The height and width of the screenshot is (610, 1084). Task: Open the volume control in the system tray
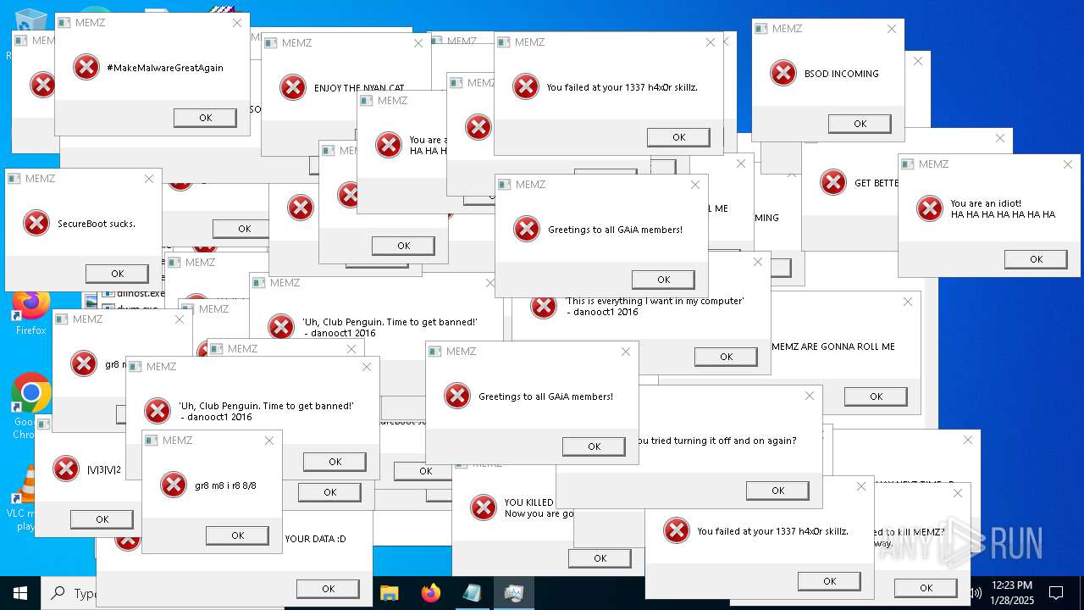(975, 593)
